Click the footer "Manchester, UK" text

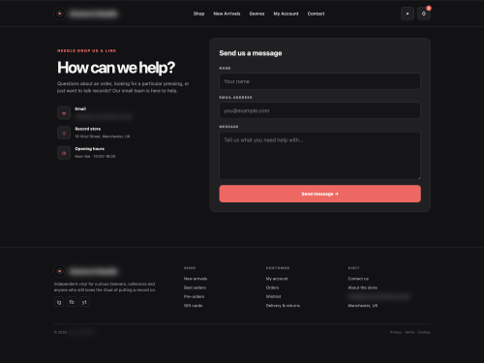(363, 306)
